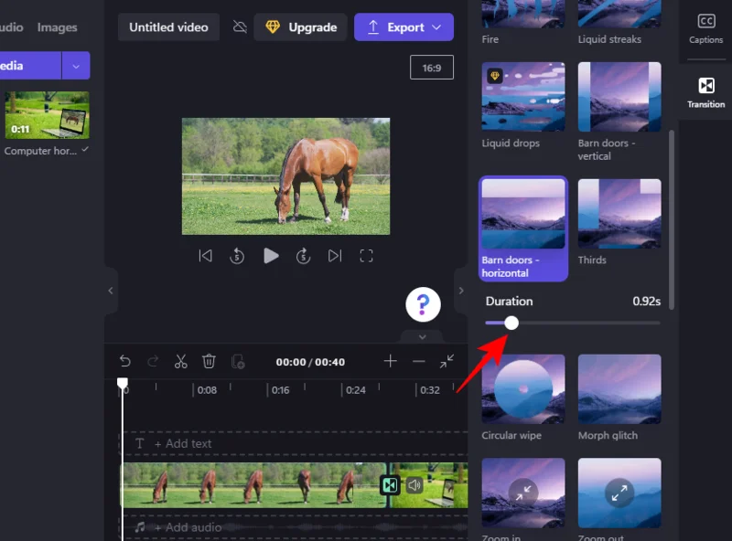Collapse the panel using the down chevron
This screenshot has height=541, width=732.
coord(422,337)
